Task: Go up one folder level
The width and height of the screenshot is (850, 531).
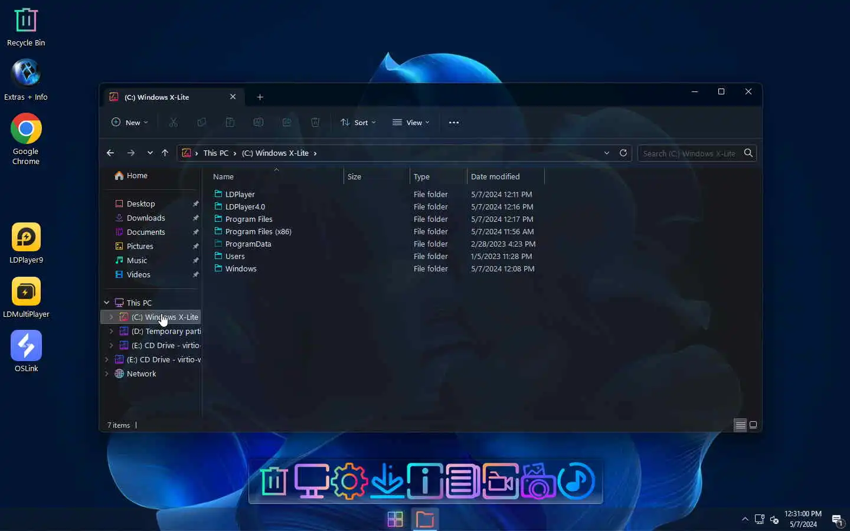Action: pos(165,153)
